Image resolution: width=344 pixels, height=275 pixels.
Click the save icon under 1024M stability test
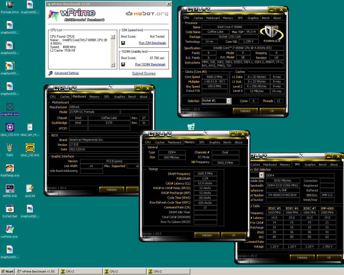[123, 64]
